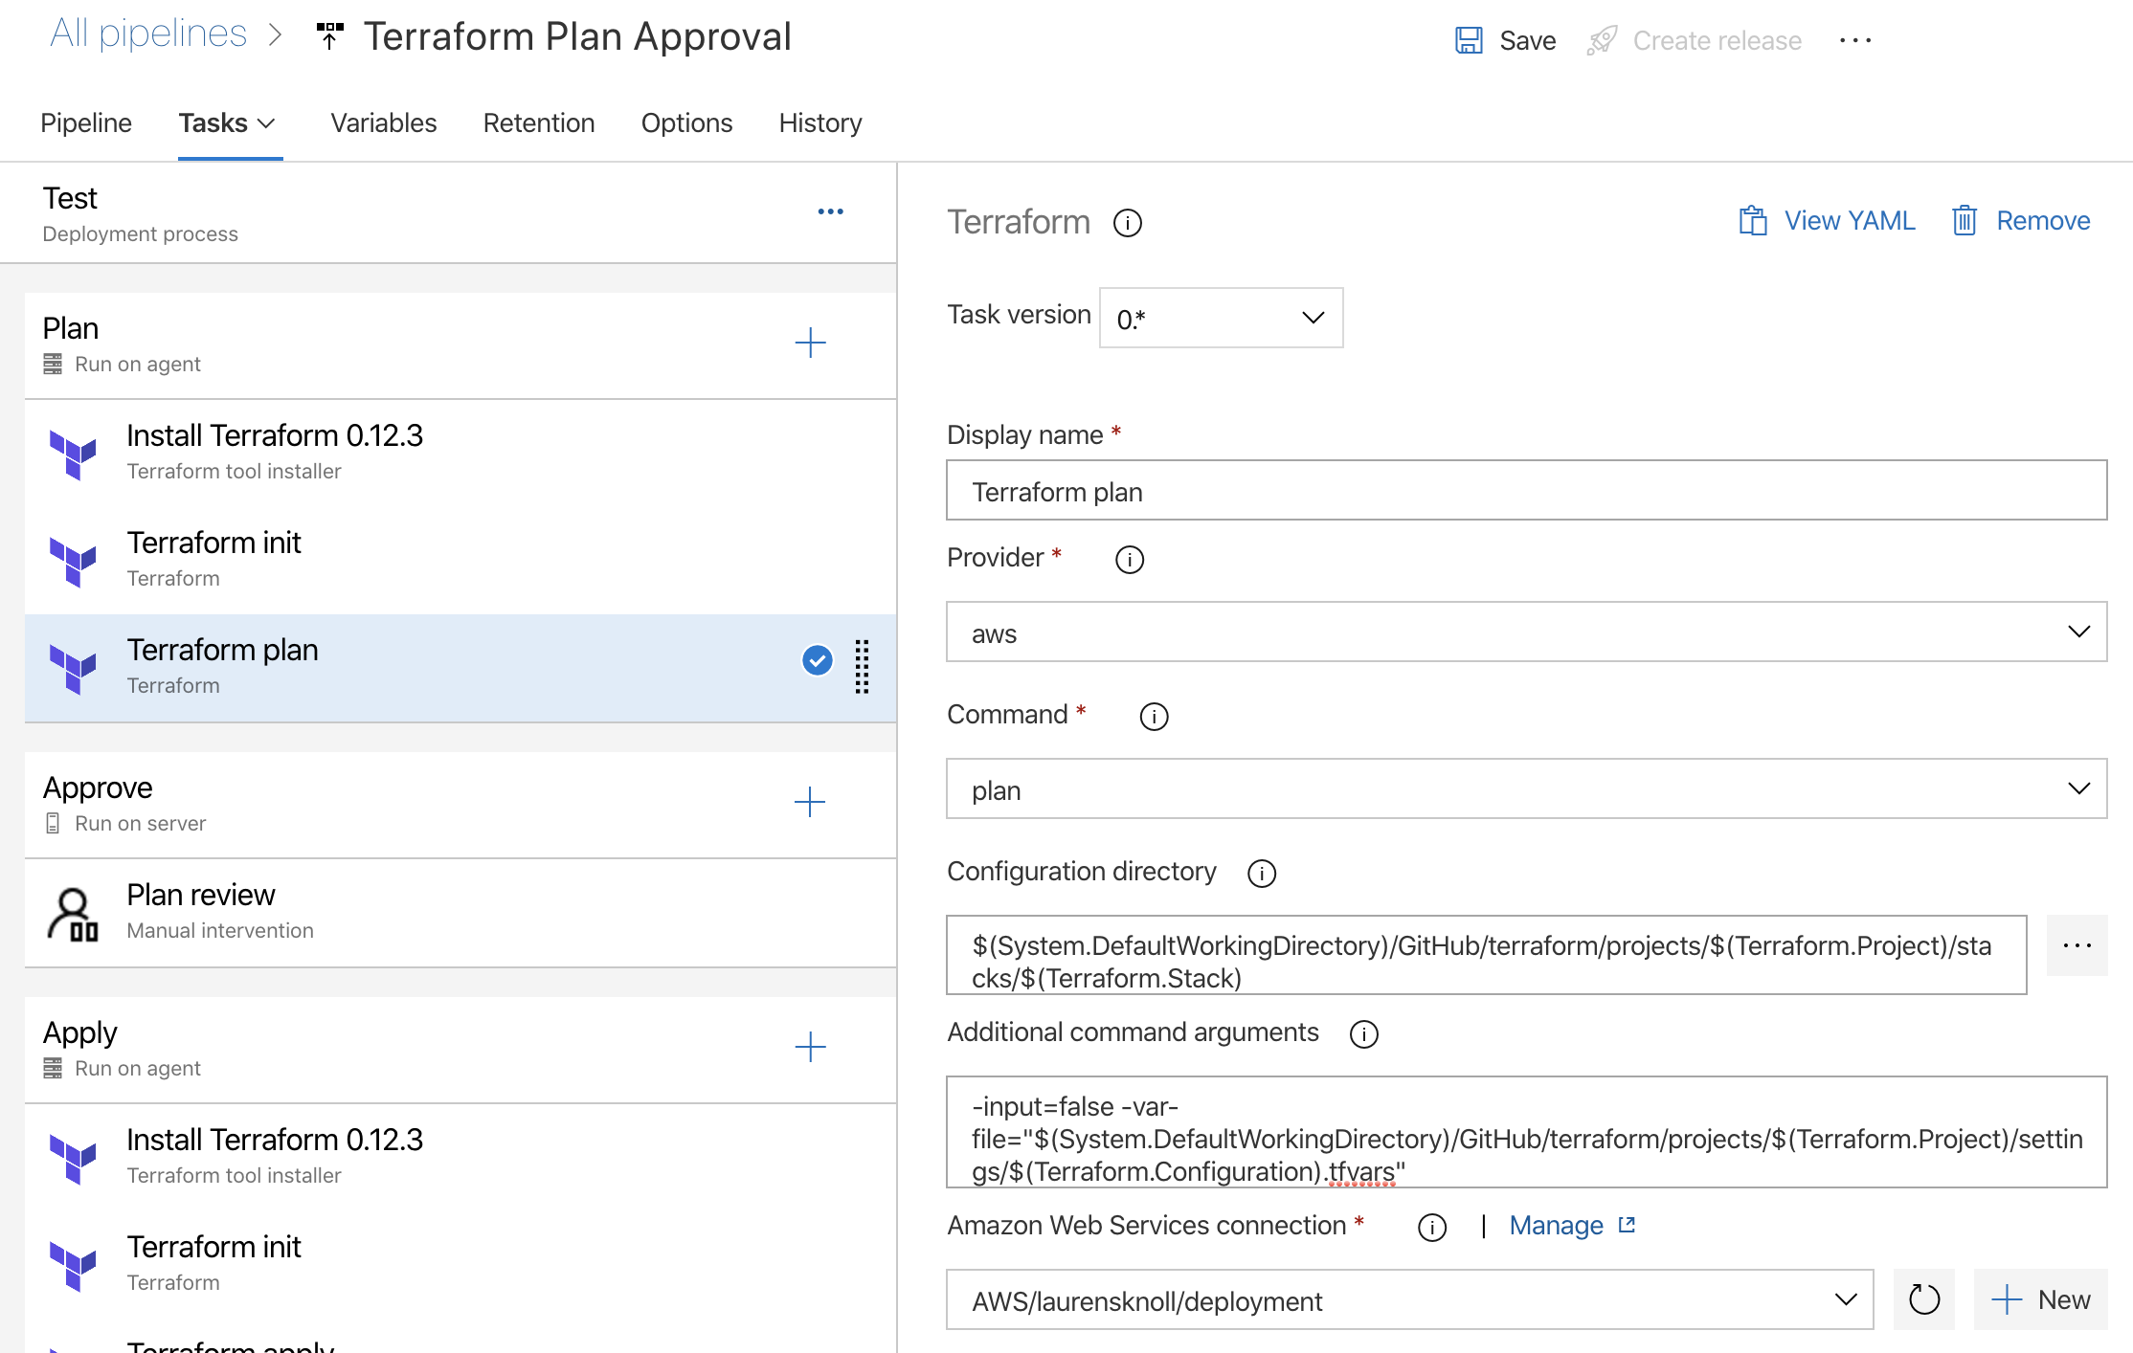Expand the Command plan dropdown
The image size is (2133, 1353).
point(1526,789)
